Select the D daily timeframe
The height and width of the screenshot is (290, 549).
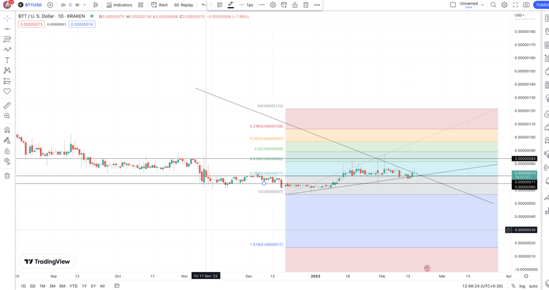pos(70,5)
